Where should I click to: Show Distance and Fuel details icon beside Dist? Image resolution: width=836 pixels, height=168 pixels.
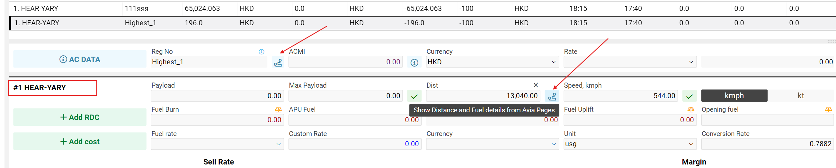coord(552,96)
